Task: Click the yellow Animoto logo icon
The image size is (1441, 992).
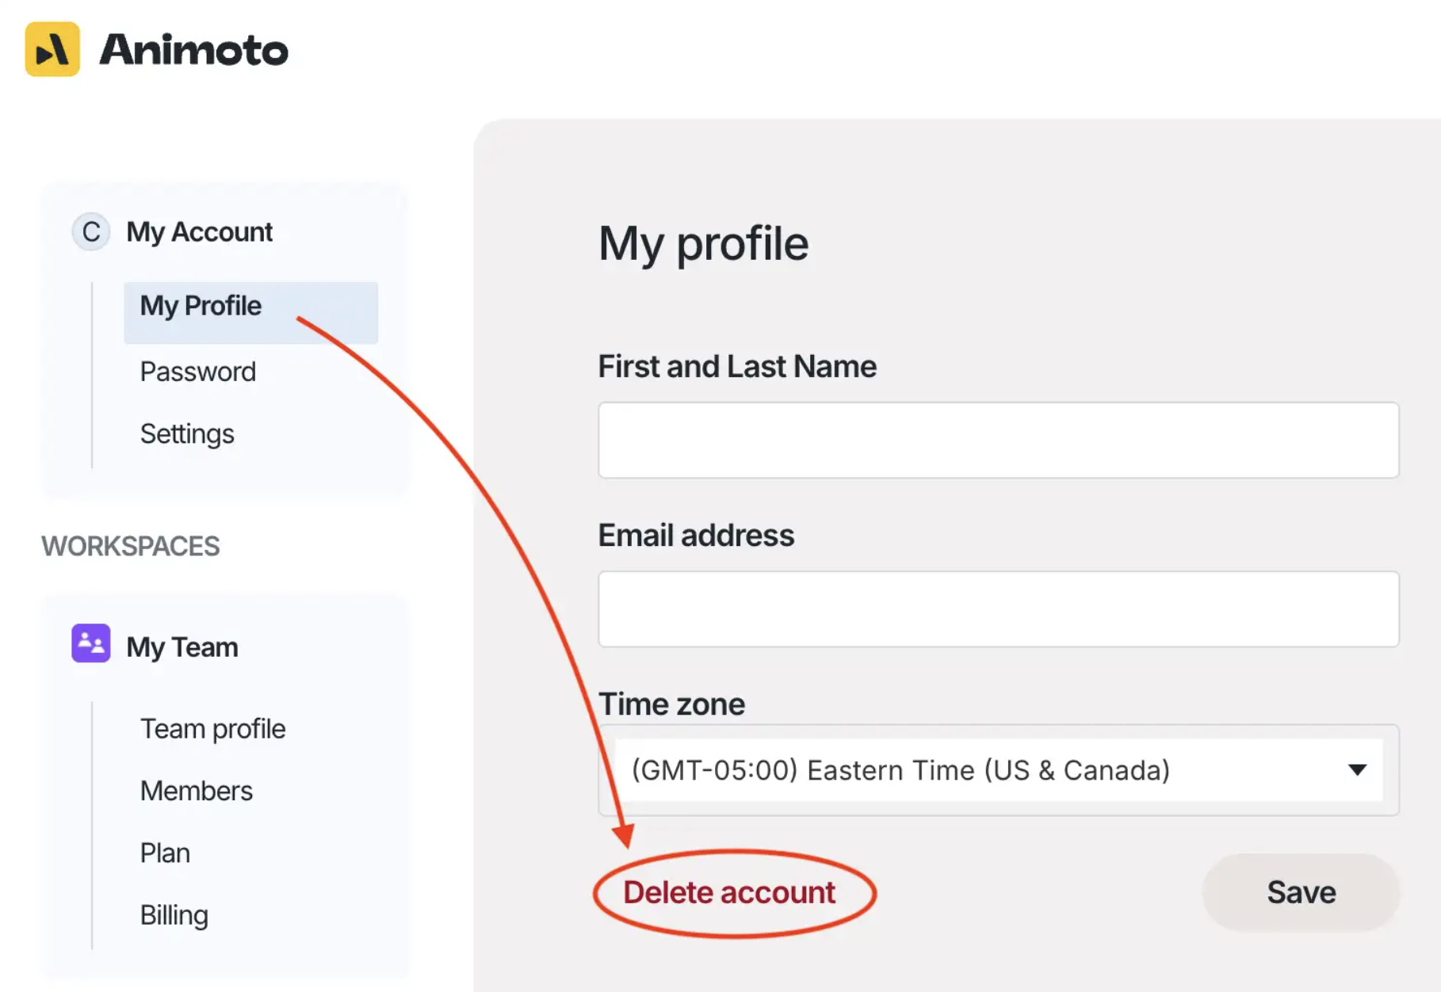Action: pyautogui.click(x=52, y=49)
